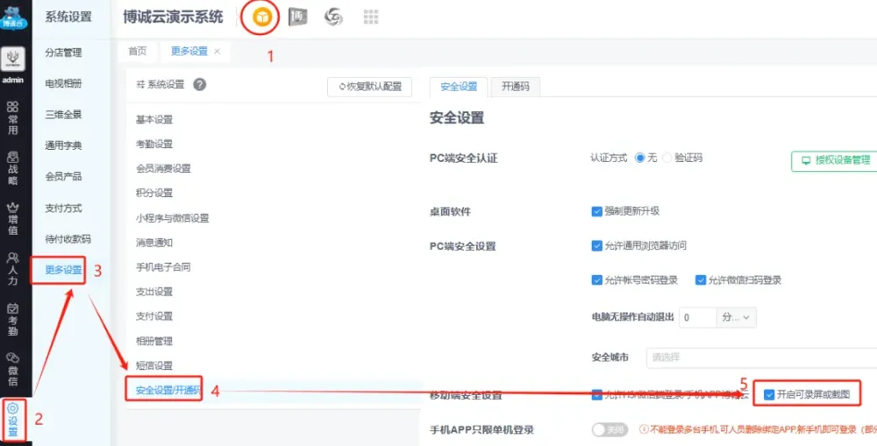Viewport: 877px width, 446px height.
Task: Click the orange cube icon in header
Action: pyautogui.click(x=260, y=17)
